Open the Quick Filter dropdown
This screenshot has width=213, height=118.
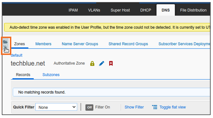click(56, 107)
